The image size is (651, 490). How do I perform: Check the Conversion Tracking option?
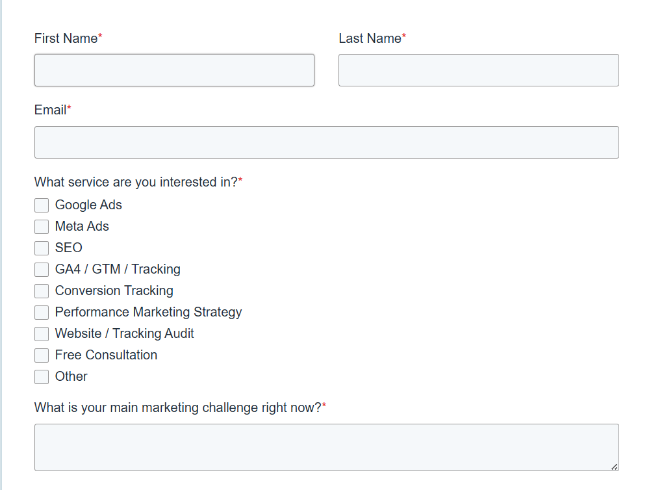(x=42, y=291)
